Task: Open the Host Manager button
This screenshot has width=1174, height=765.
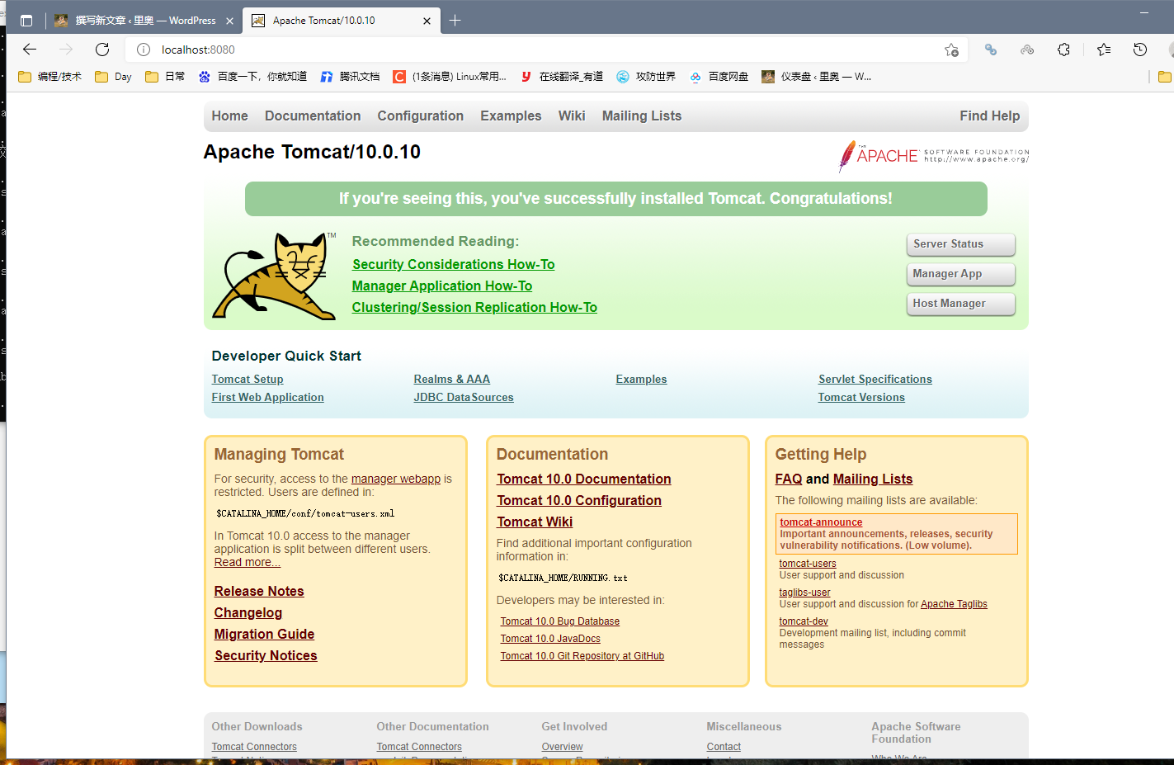Action: [x=961, y=304]
